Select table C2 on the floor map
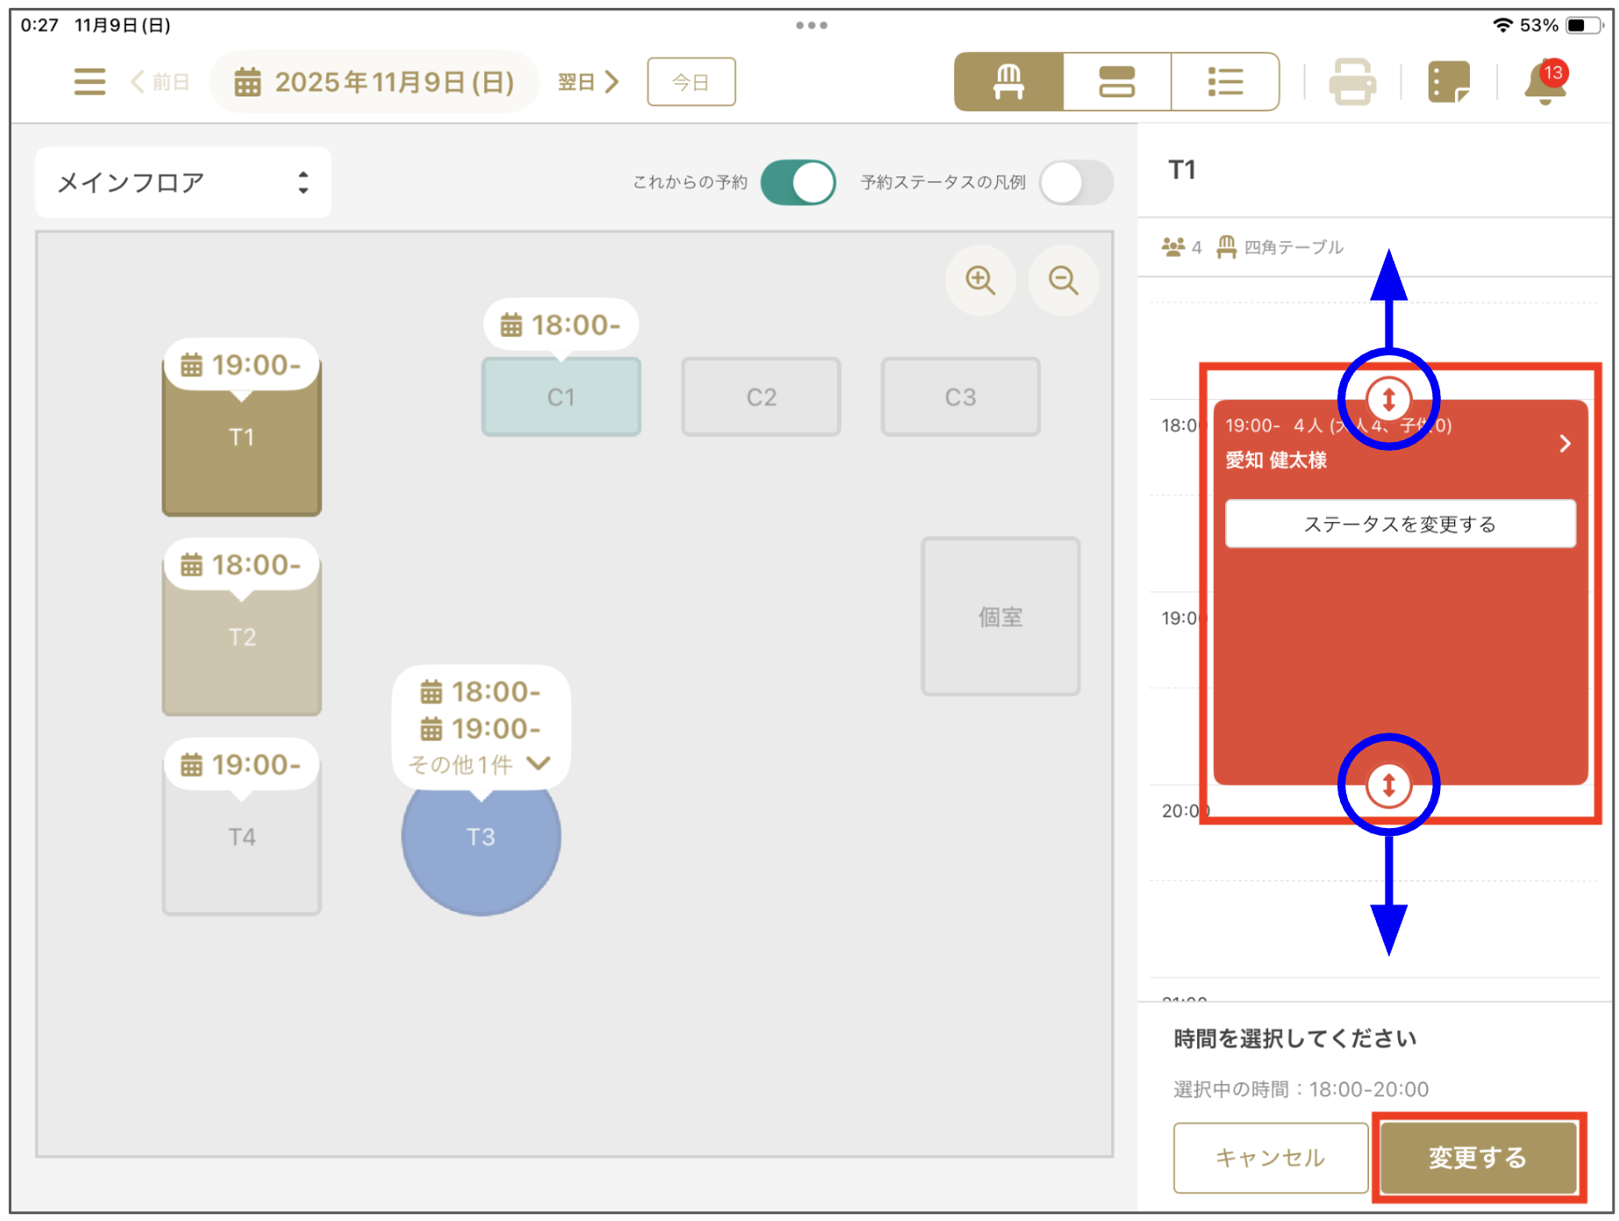The image size is (1619, 1221). [x=760, y=397]
